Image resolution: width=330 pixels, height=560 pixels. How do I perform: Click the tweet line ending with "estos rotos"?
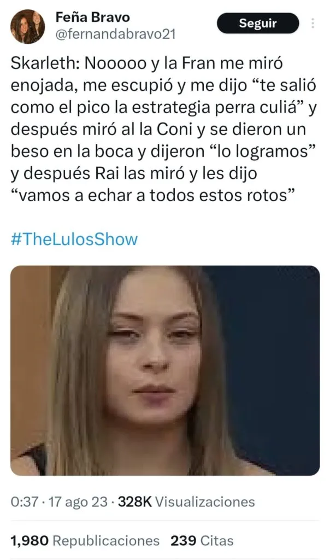tap(154, 195)
